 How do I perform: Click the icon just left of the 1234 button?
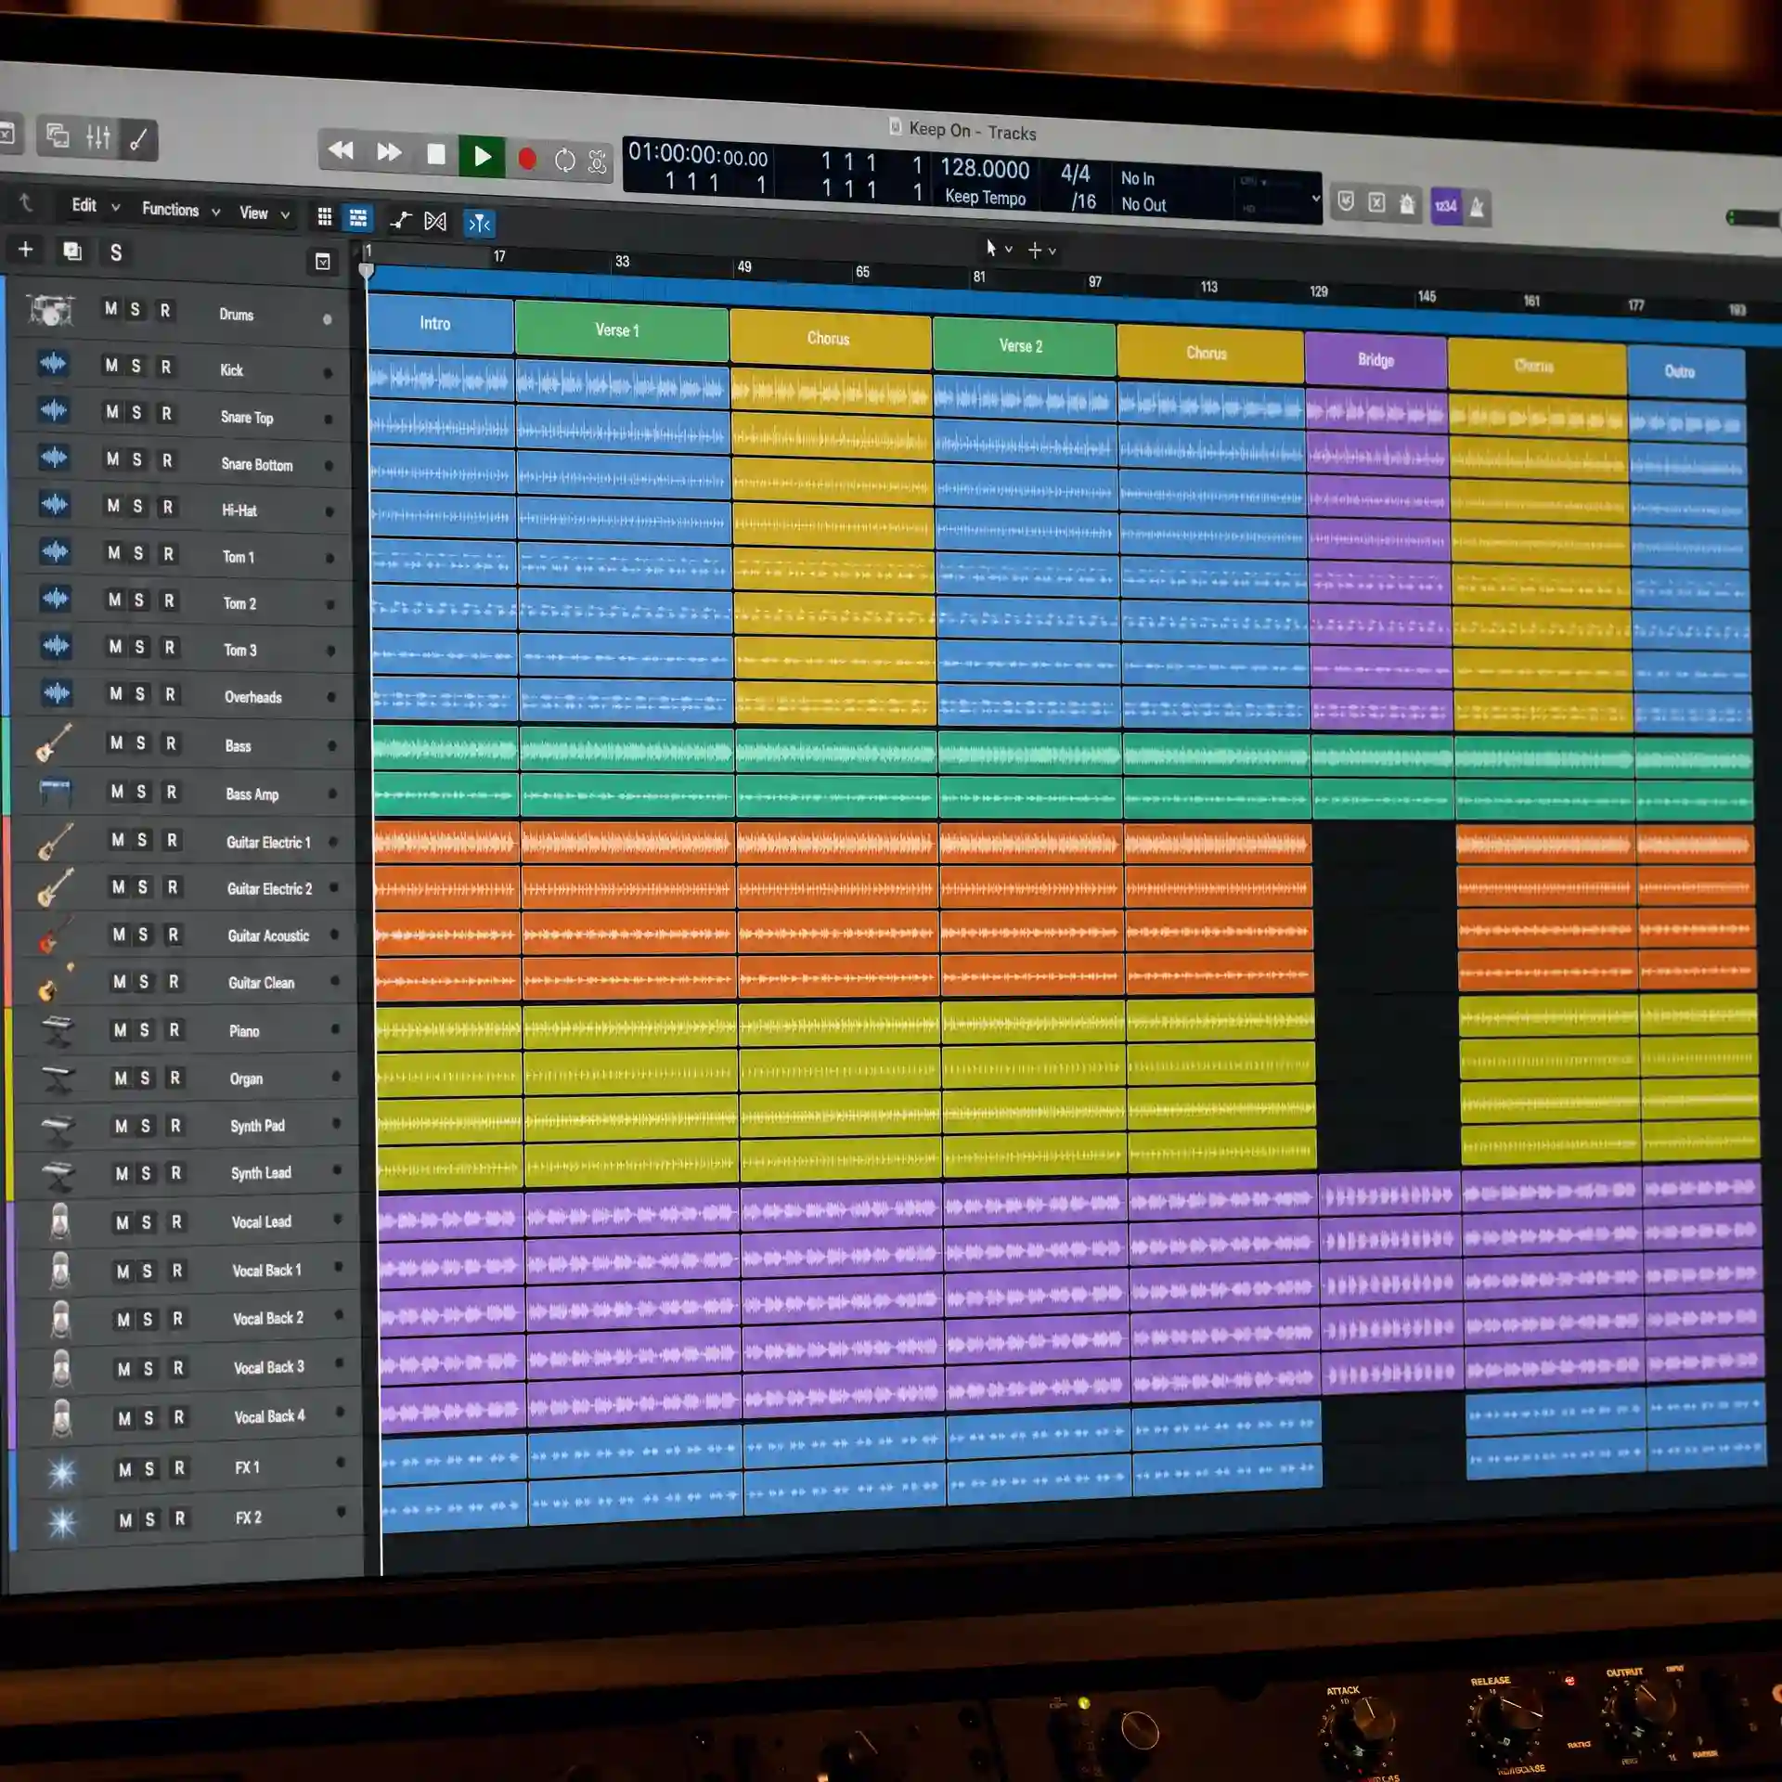[x=1408, y=204]
